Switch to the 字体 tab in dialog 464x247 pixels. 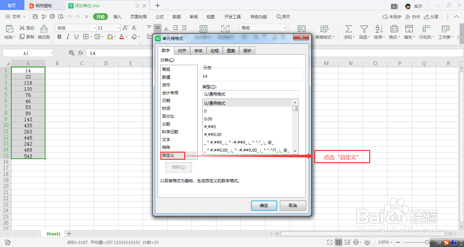pyautogui.click(x=198, y=51)
